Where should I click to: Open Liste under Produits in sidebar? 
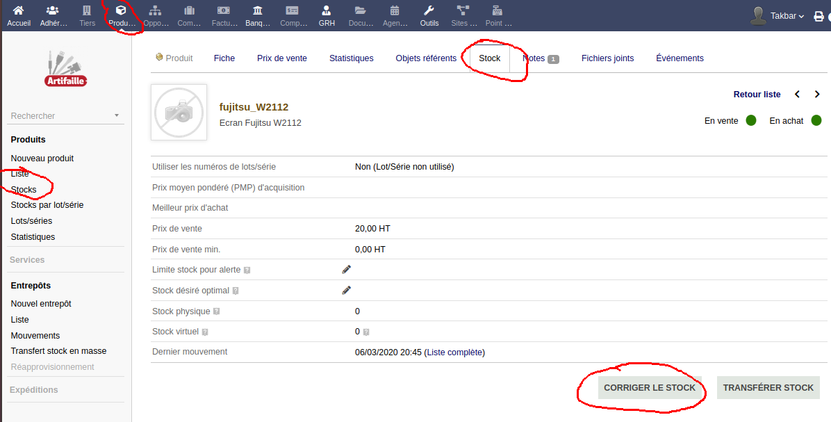pyautogui.click(x=20, y=174)
